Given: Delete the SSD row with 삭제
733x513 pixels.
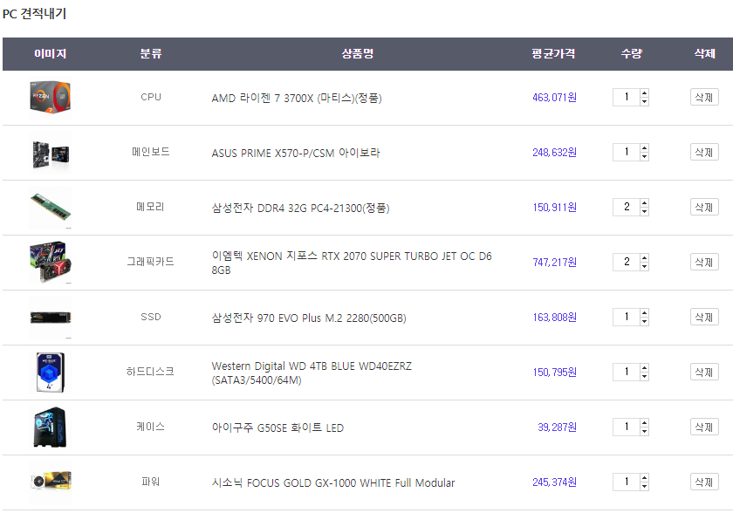Looking at the screenshot, I should 704,318.
